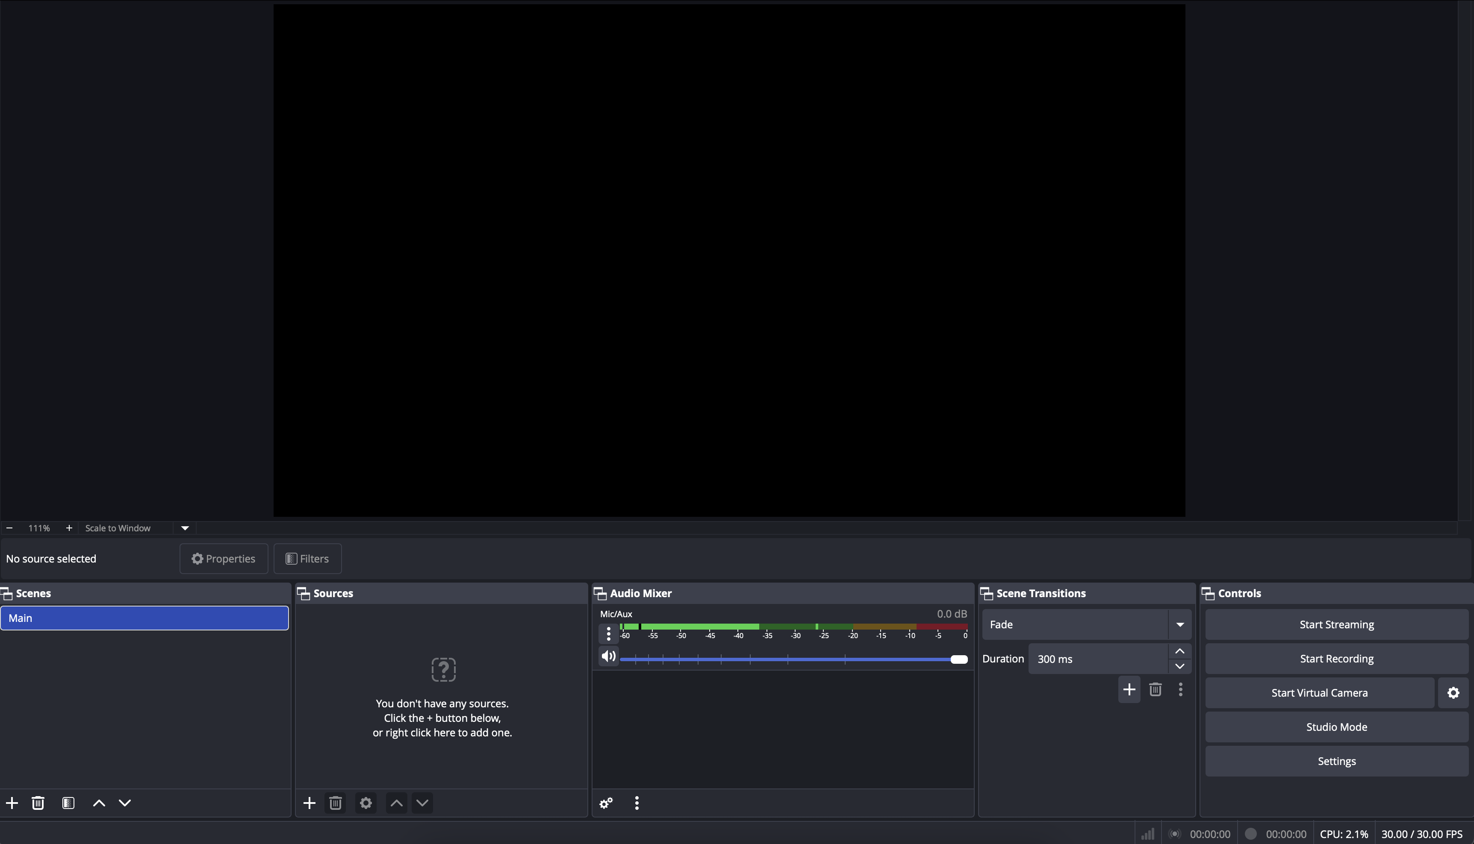Open source properties gear in Sources panel
Screen dimensions: 1474x844
(x=366, y=803)
